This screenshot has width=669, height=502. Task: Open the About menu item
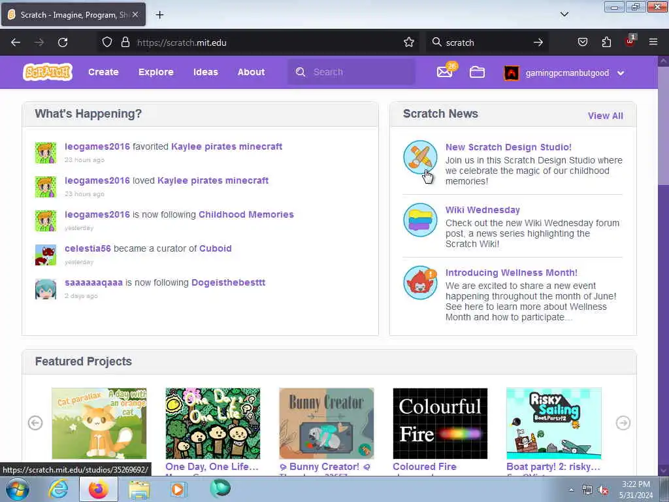(252, 72)
